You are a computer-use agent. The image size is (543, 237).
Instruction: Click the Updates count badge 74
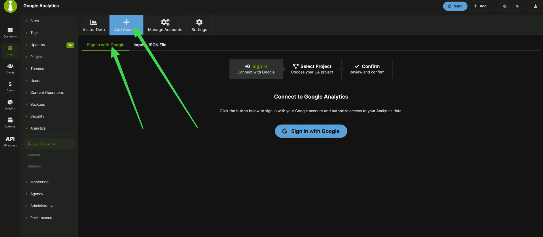pos(70,45)
